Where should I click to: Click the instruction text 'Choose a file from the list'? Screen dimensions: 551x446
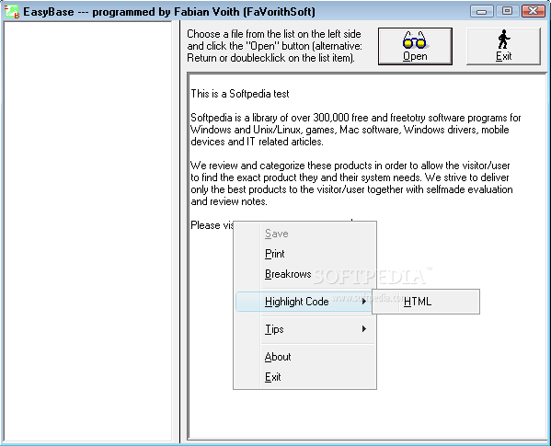point(274,46)
